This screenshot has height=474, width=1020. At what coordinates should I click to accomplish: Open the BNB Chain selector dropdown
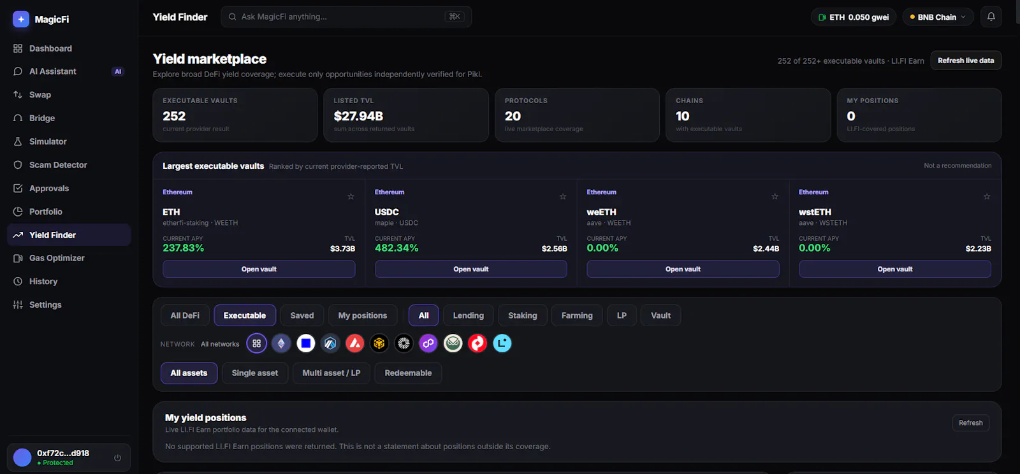[x=938, y=17]
